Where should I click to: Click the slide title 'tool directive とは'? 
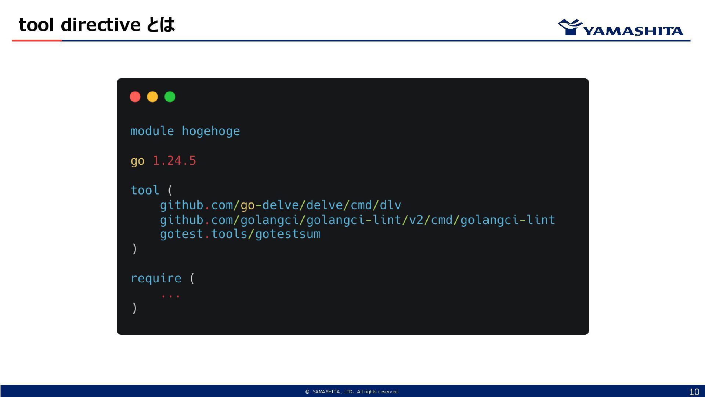tap(97, 25)
